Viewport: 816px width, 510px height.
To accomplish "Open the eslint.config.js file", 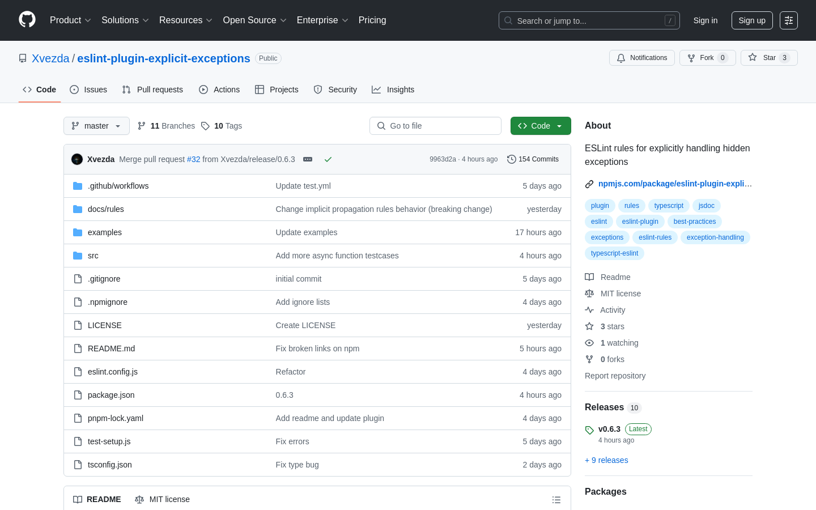I will pos(113,372).
